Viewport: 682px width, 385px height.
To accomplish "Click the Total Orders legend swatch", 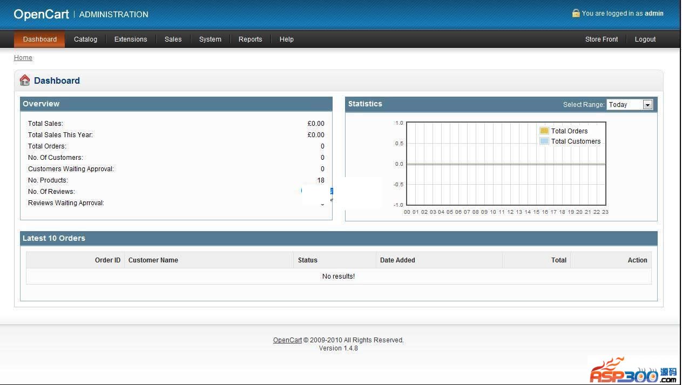I will point(544,131).
